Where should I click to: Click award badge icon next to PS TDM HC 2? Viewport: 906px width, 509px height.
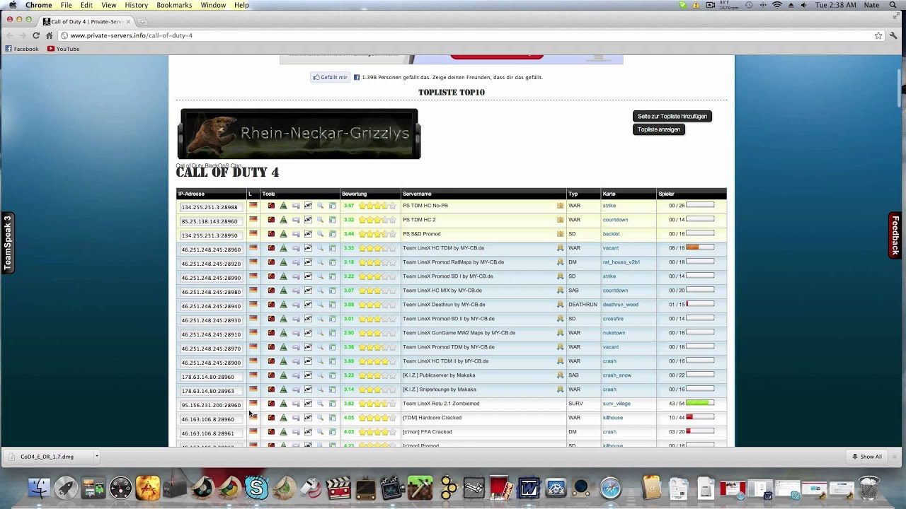[x=560, y=220]
